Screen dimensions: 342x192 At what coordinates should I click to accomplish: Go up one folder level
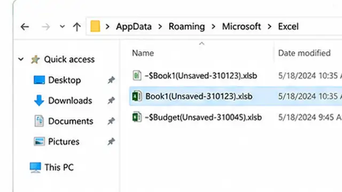(x=77, y=27)
